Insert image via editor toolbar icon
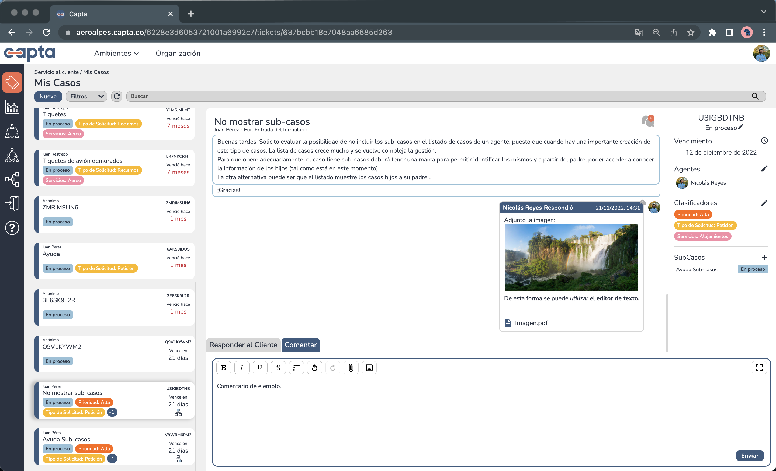Viewport: 776px width, 471px height. (369, 367)
